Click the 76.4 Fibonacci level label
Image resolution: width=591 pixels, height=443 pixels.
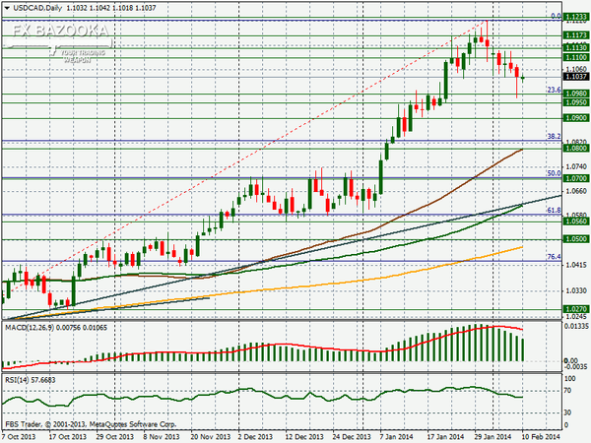554,257
